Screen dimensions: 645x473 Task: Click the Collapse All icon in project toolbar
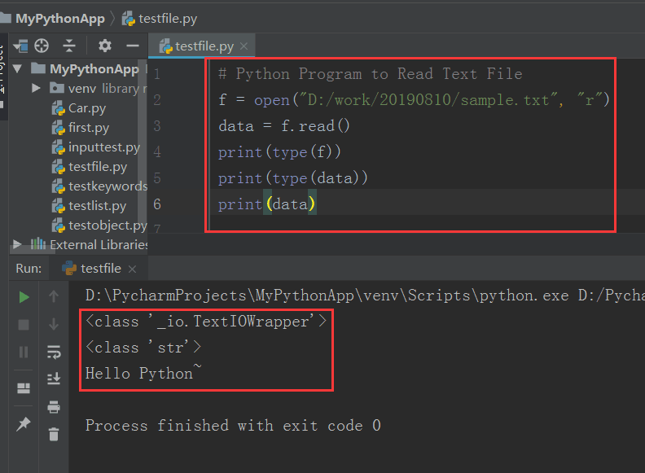(x=69, y=46)
